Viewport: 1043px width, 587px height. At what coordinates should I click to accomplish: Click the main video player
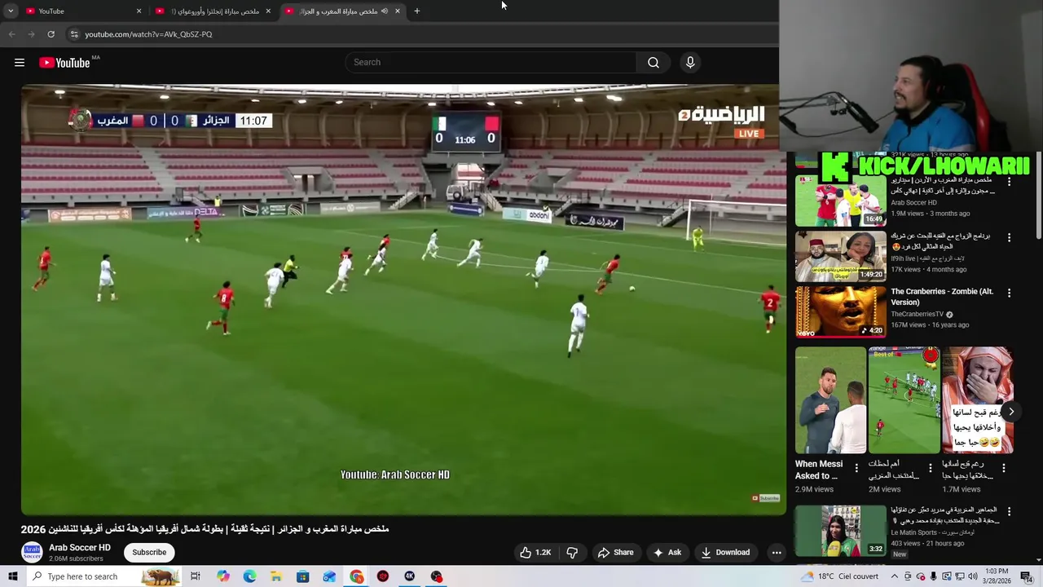pos(403,299)
